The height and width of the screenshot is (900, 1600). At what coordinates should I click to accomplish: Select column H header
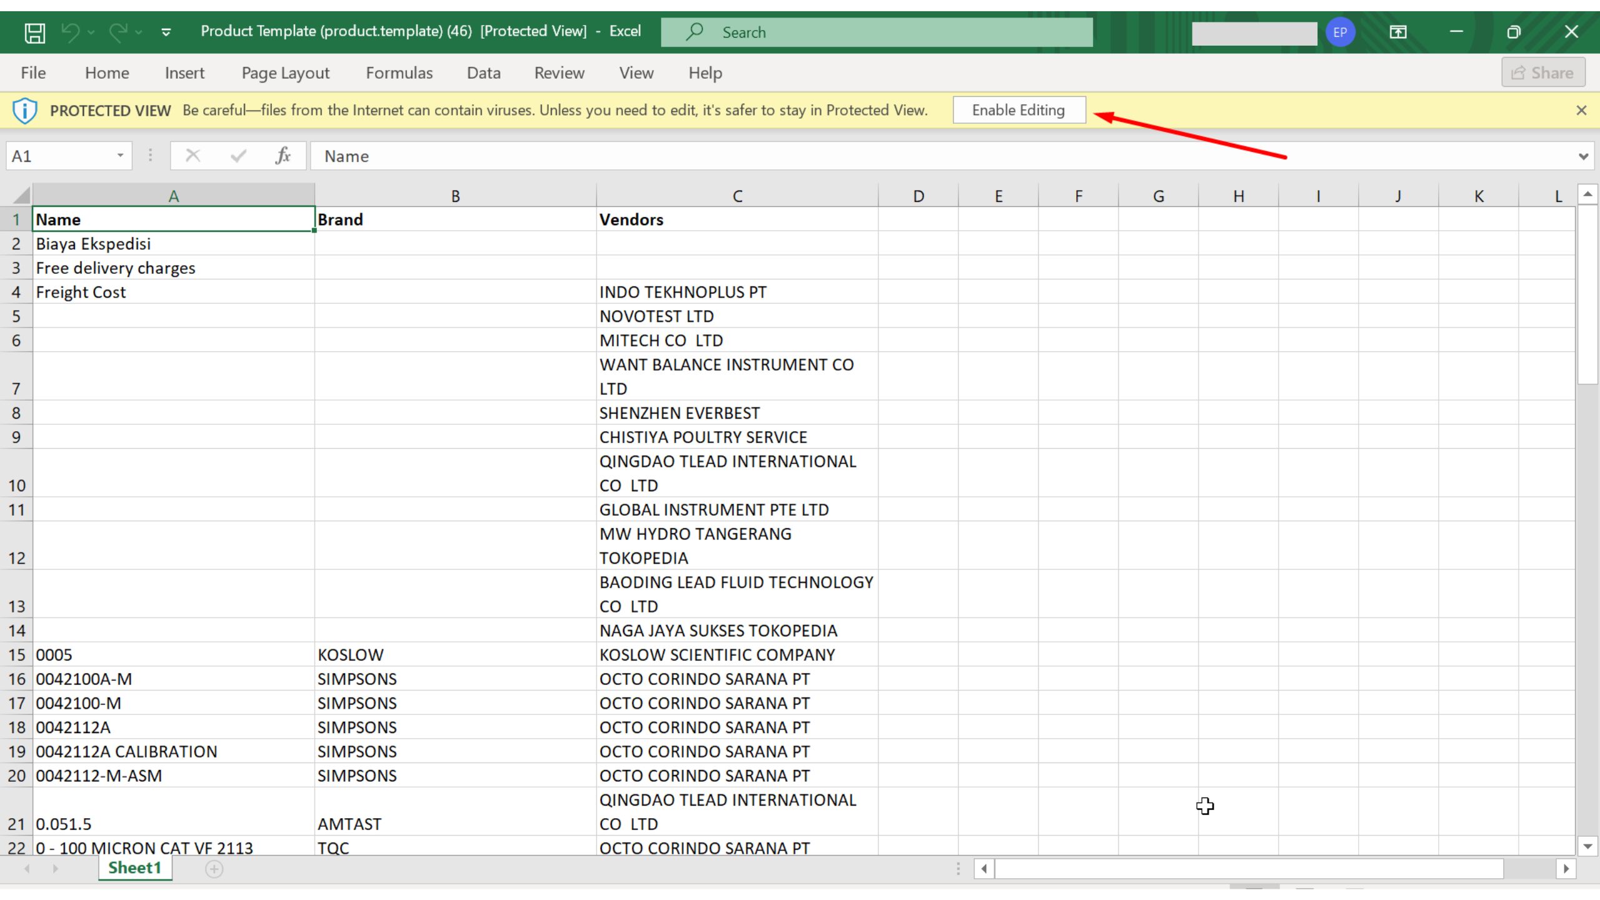coord(1238,196)
